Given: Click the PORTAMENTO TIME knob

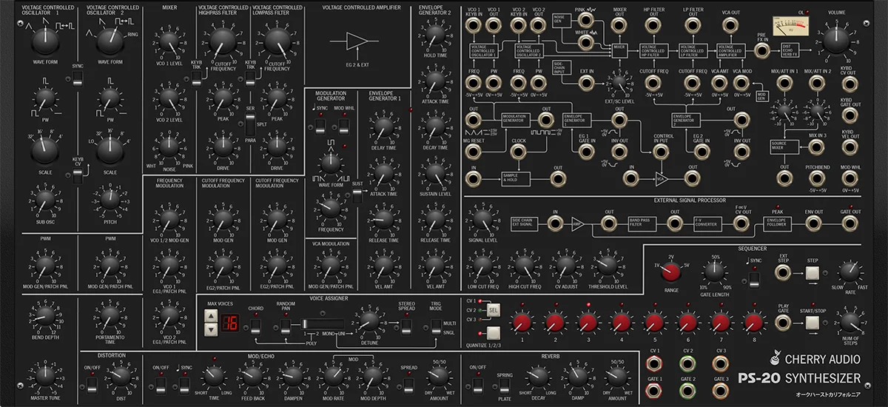Looking at the screenshot, I should pos(110,318).
